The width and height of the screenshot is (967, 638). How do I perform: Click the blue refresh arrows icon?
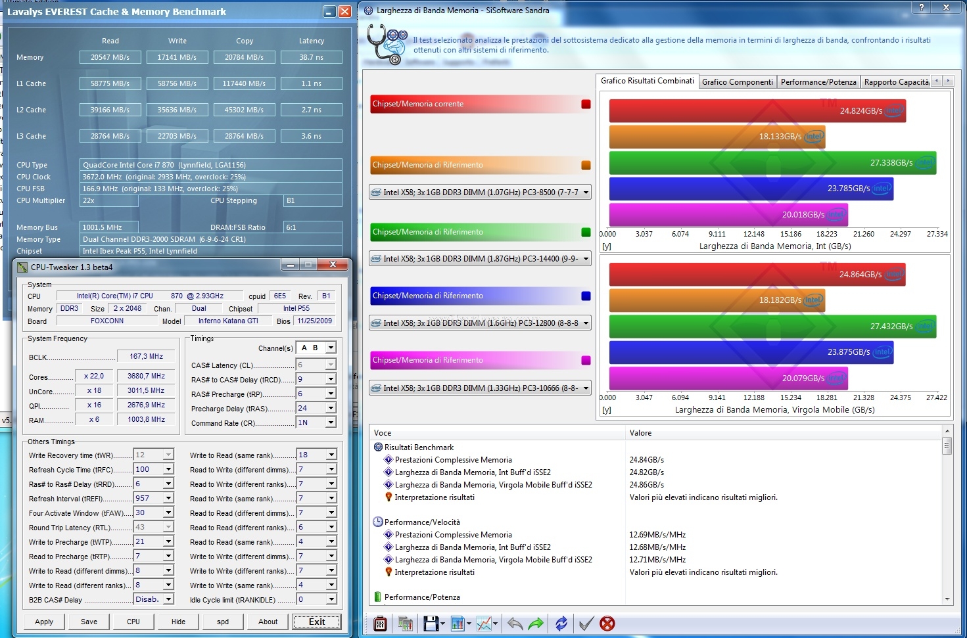pos(561,624)
